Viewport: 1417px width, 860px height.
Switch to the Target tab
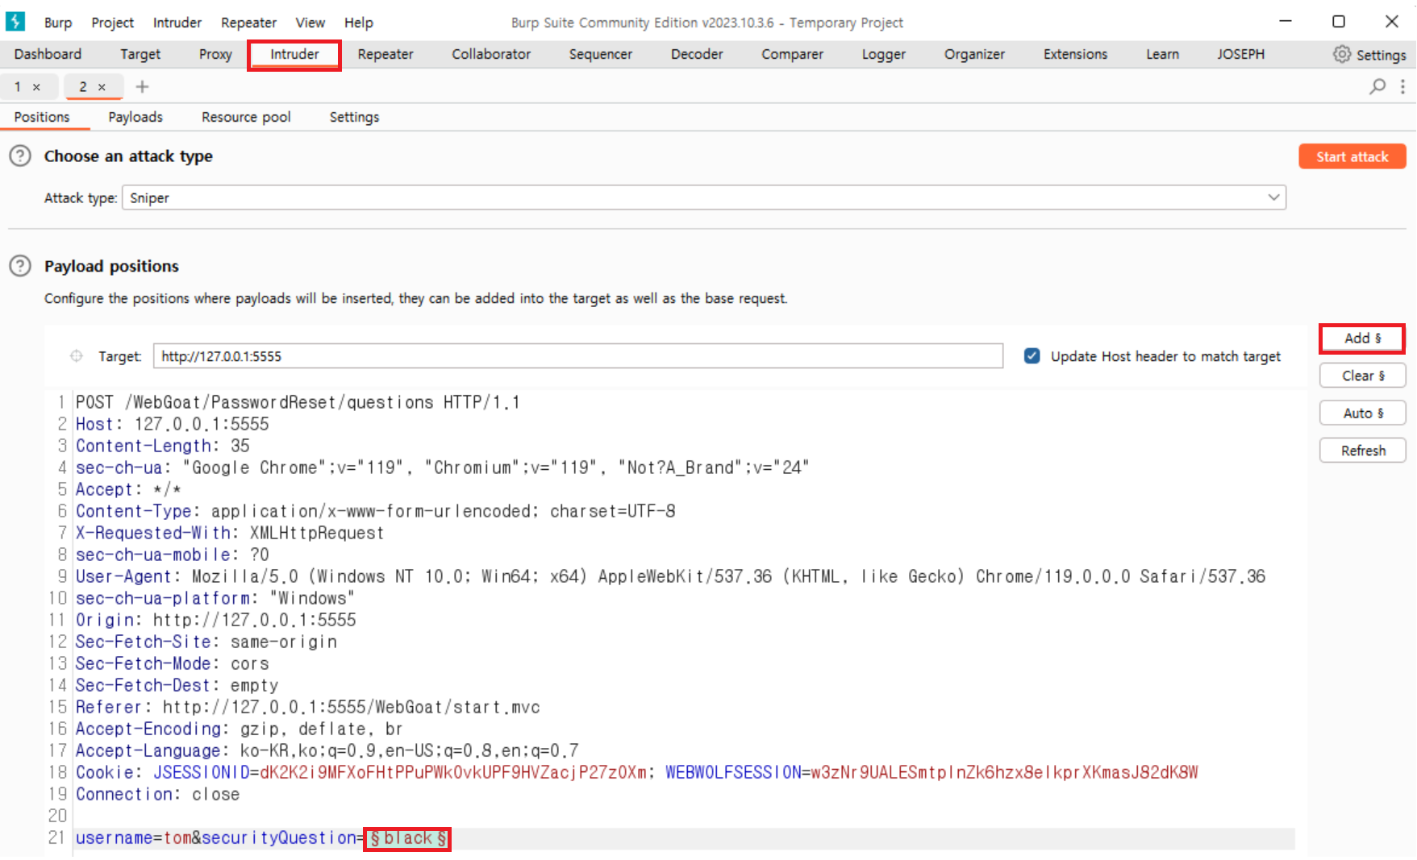coord(140,54)
